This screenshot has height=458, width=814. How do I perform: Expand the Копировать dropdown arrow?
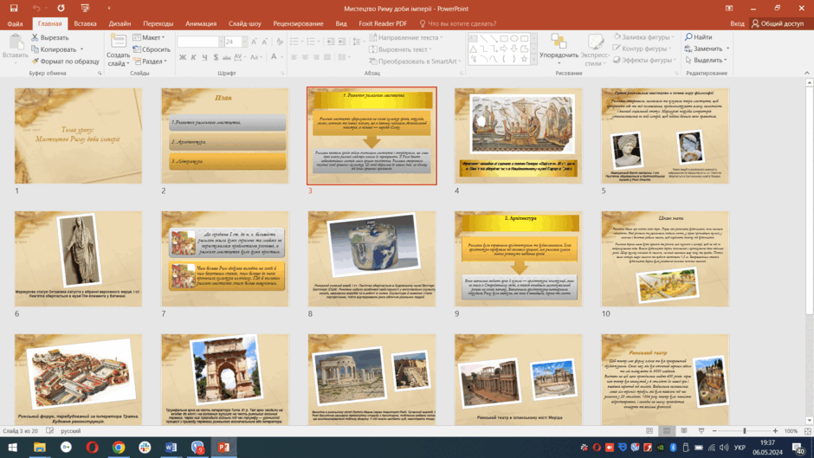point(81,49)
